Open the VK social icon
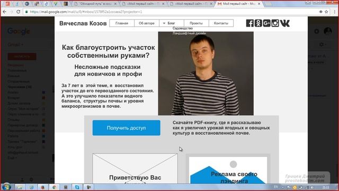Viewport: 339px width, 191px height. (285, 23)
